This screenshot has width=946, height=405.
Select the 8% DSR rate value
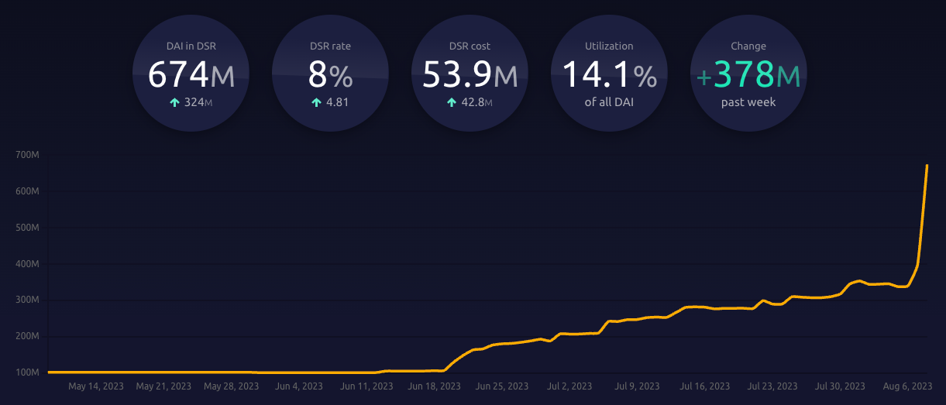coord(330,75)
